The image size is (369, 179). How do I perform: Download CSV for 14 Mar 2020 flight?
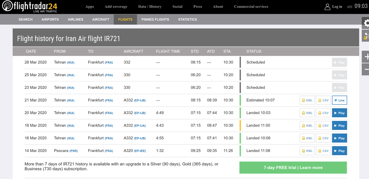point(323,151)
